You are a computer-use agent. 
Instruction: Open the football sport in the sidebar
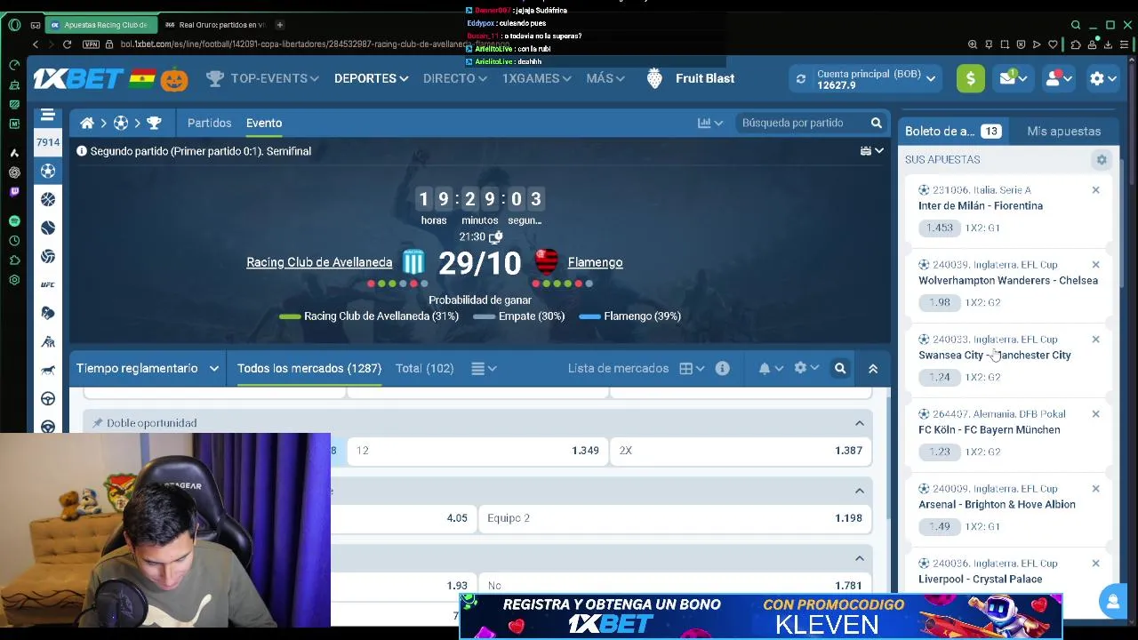(x=48, y=171)
